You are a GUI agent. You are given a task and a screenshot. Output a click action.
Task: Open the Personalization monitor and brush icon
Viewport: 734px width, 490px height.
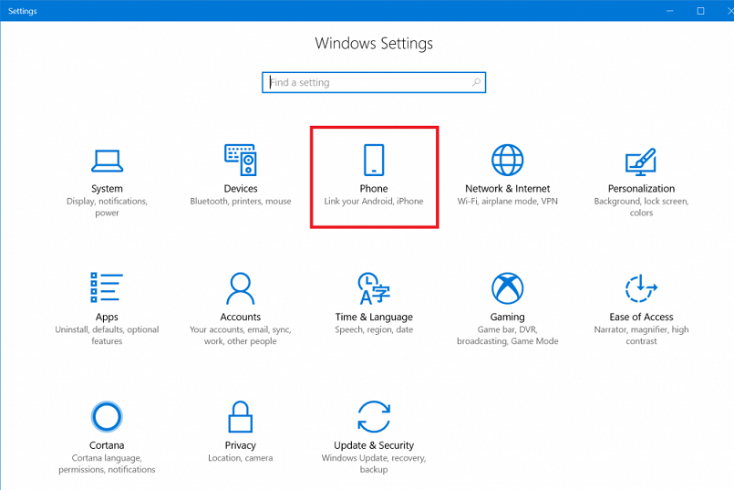tap(641, 162)
